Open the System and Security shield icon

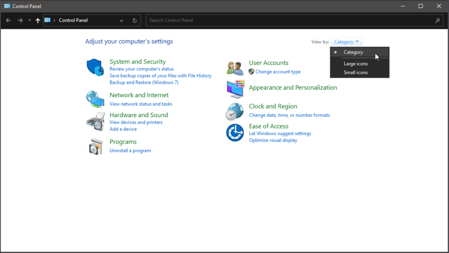click(x=95, y=67)
